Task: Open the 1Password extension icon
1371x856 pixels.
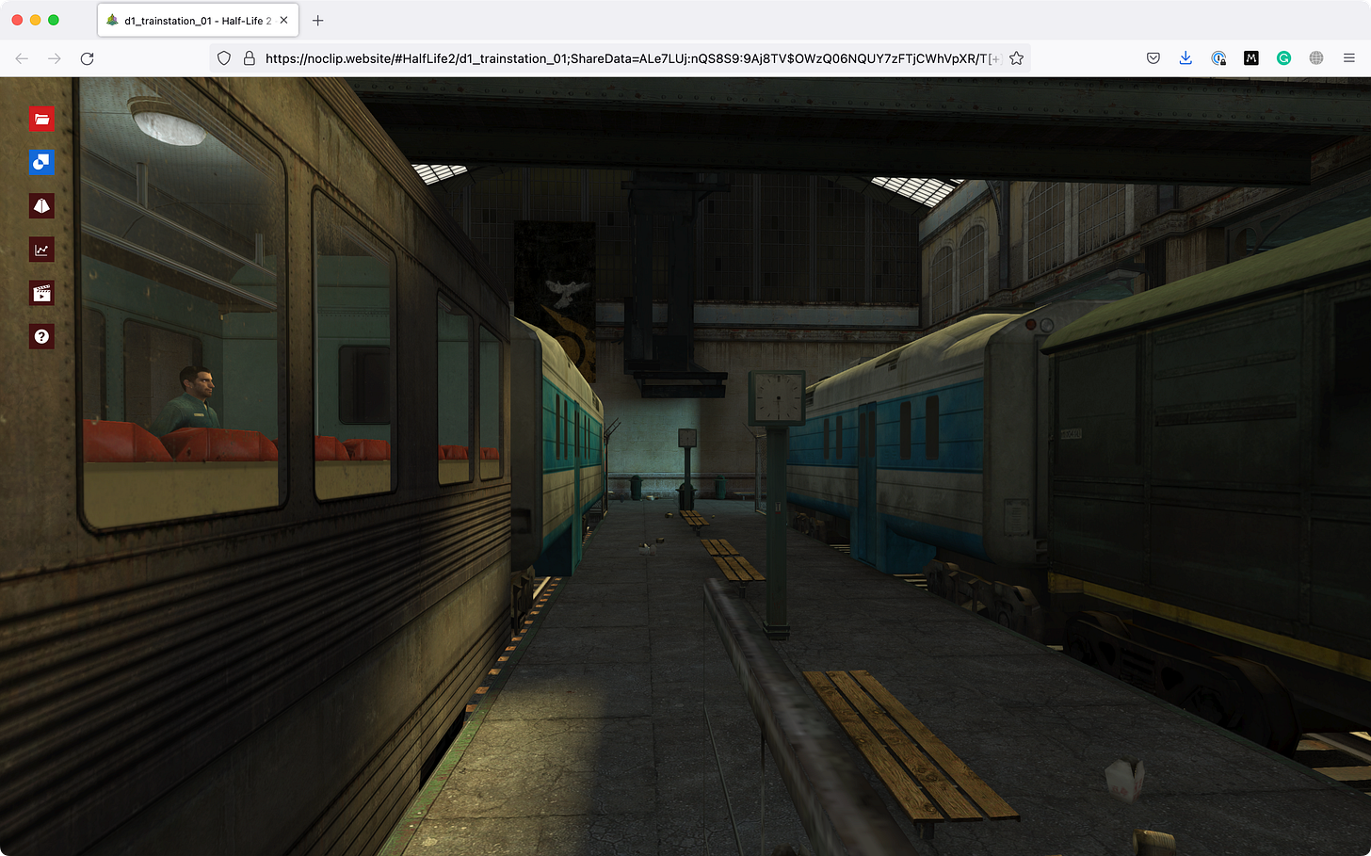Action: click(1218, 58)
